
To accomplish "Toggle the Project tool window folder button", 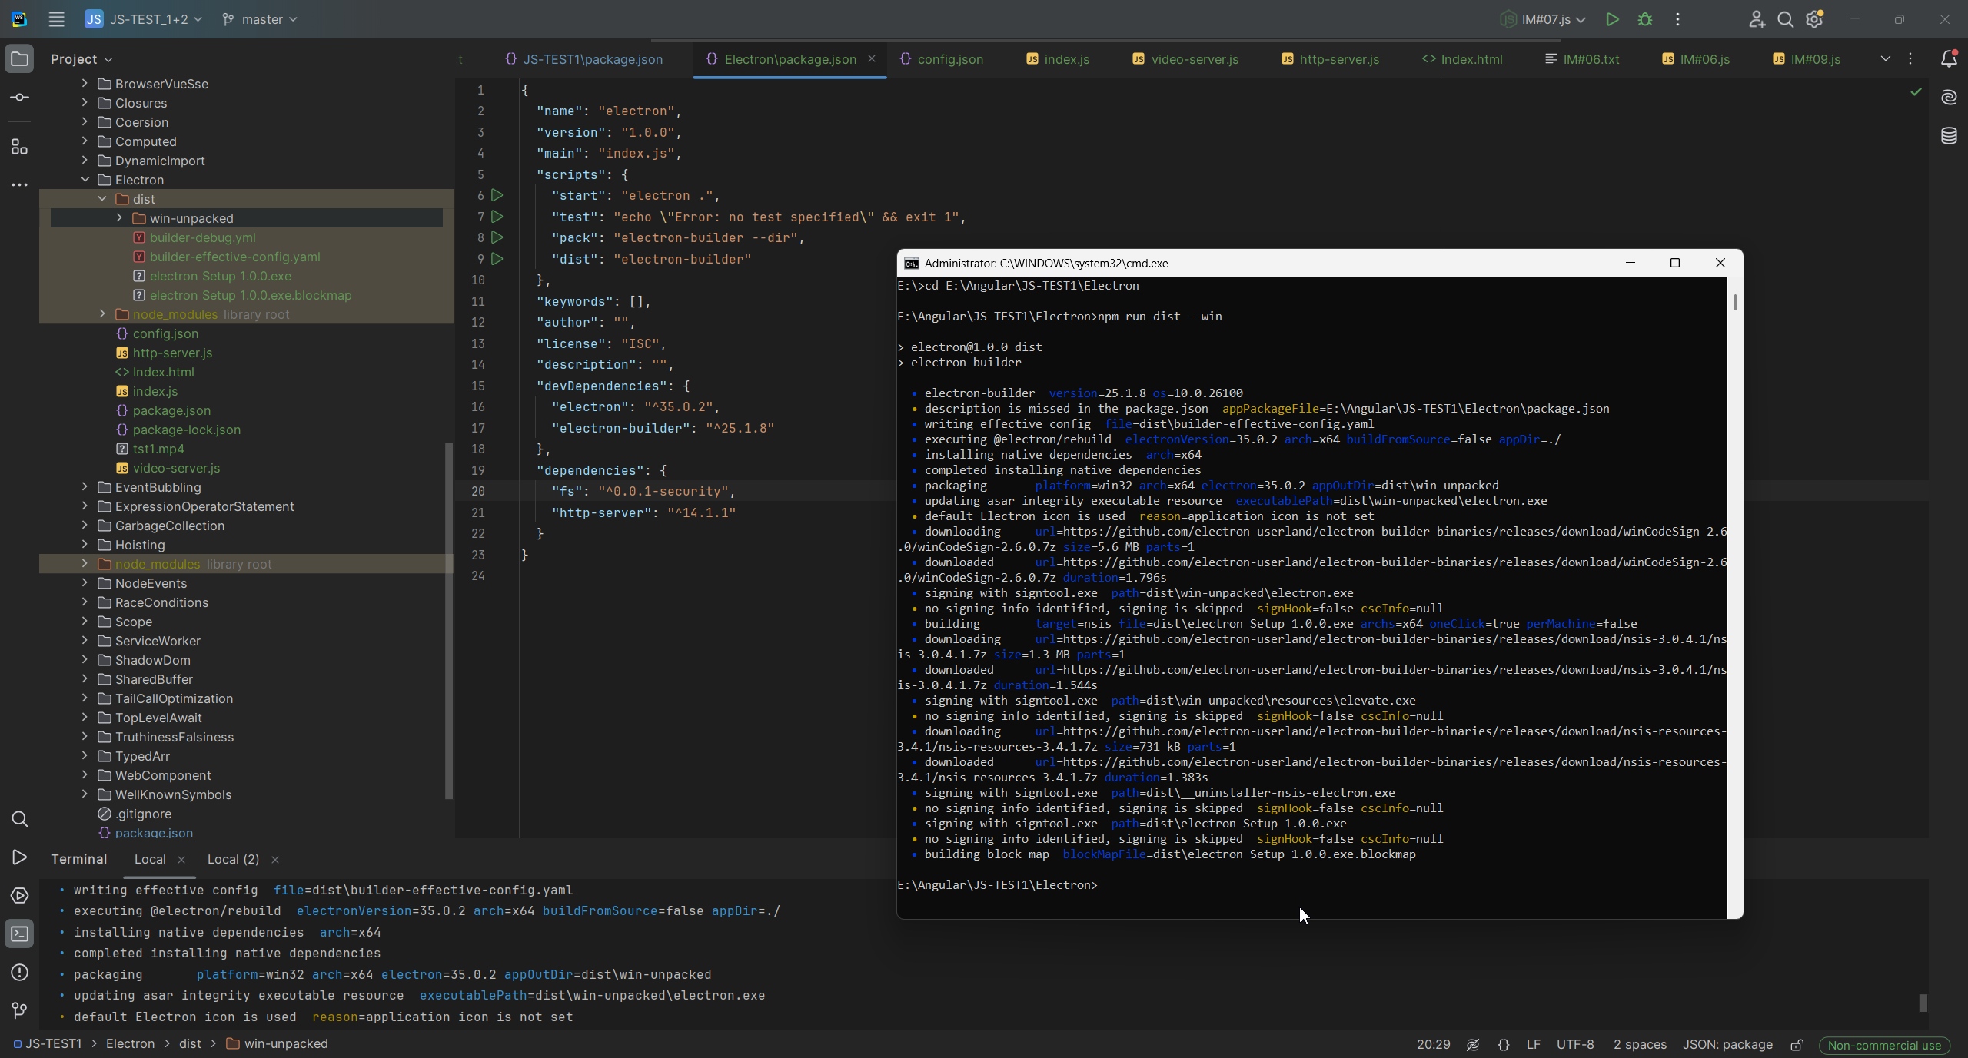I will pyautogui.click(x=20, y=59).
